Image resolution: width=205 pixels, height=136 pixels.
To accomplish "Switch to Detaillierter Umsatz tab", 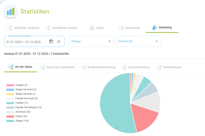I will click(x=61, y=28).
